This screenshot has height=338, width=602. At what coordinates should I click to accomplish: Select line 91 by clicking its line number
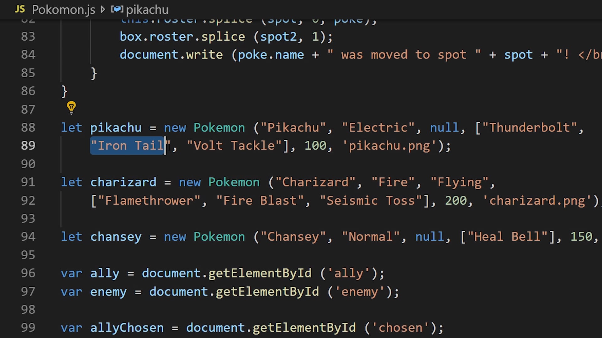pos(28,182)
